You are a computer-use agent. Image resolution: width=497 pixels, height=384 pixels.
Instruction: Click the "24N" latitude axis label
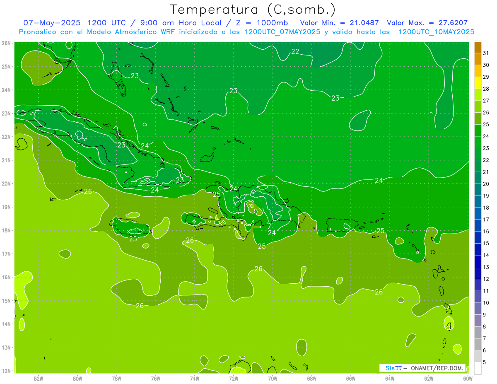(x=6, y=90)
